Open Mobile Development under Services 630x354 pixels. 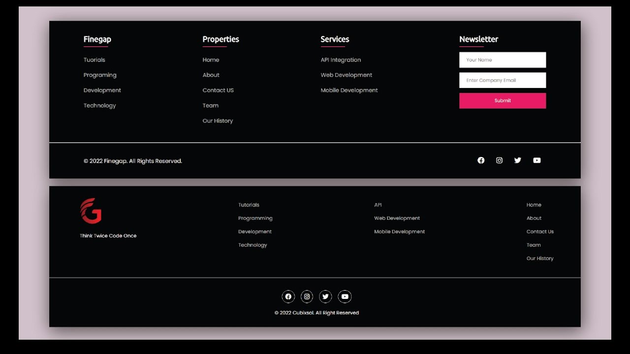[349, 90]
